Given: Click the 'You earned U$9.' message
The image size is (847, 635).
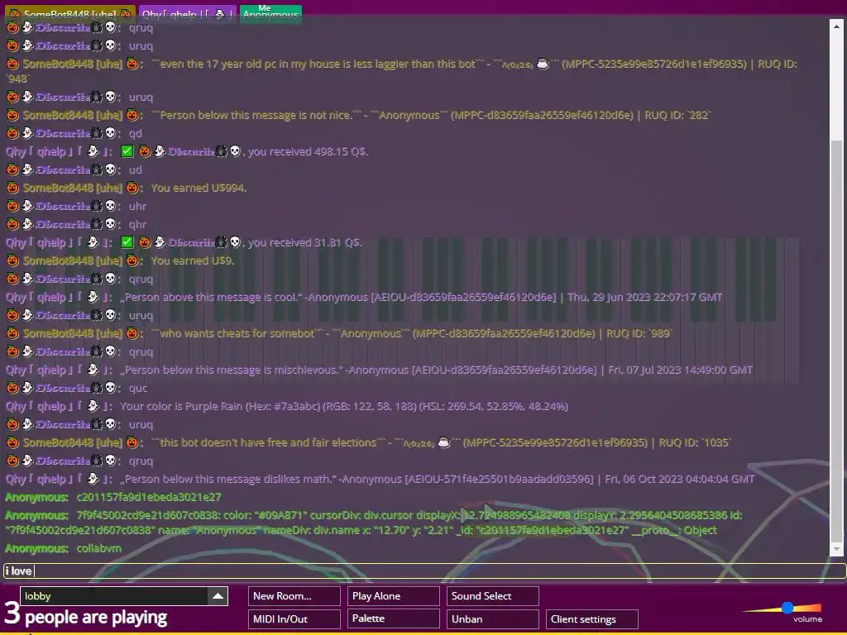Looking at the screenshot, I should click(192, 260).
